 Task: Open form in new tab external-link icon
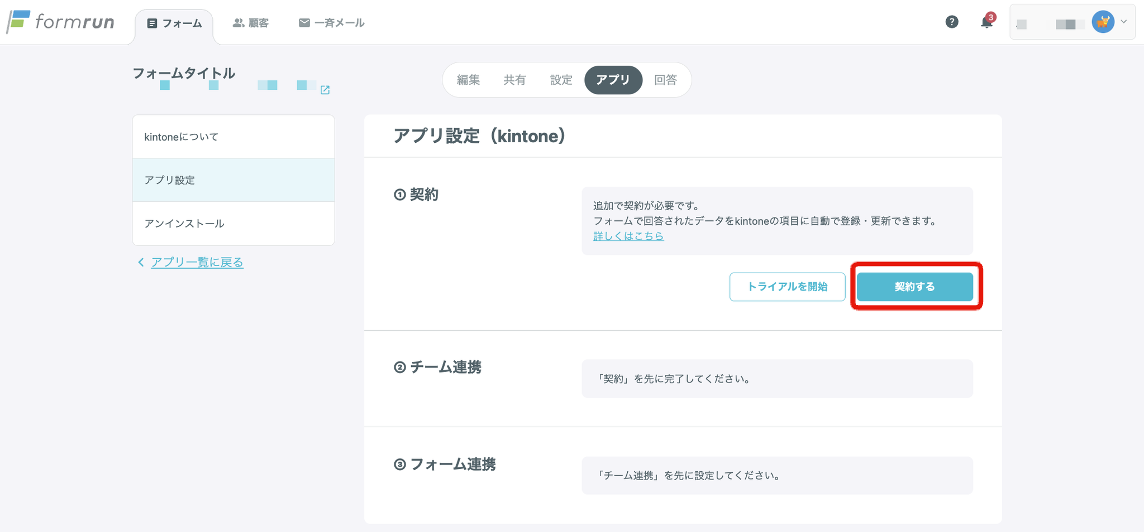click(325, 90)
